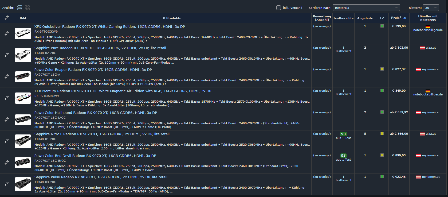448x197 pixels.
Task: Open Blättern 30 items dropdown
Action: [x=431, y=8]
